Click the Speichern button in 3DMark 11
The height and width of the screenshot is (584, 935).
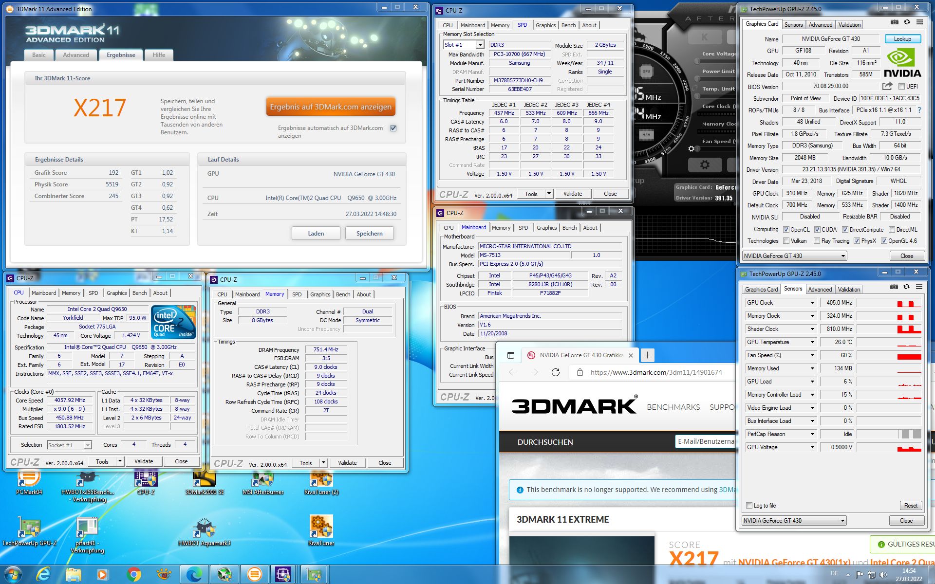(x=369, y=234)
